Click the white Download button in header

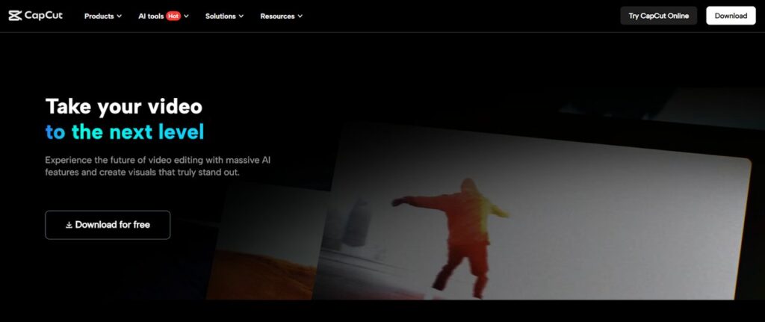click(x=730, y=16)
